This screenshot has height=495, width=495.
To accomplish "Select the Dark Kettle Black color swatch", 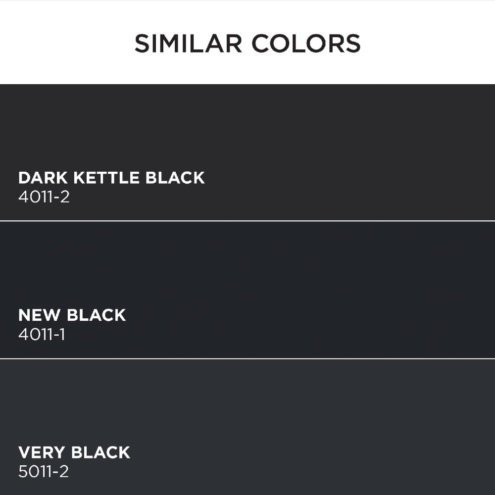I will pos(247,152).
